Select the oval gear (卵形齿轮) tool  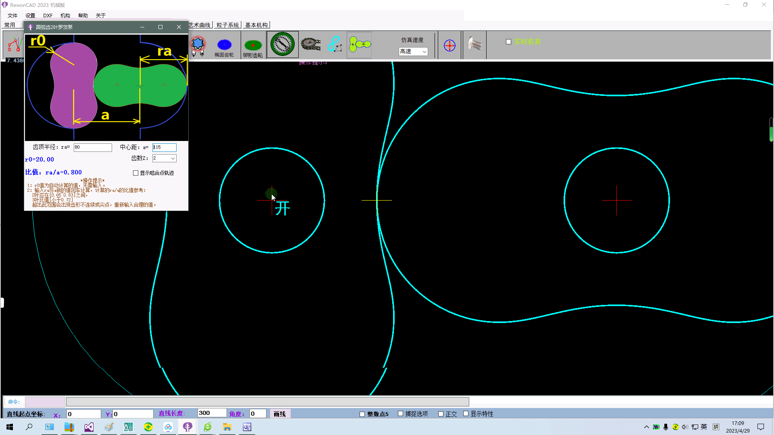[x=253, y=46]
